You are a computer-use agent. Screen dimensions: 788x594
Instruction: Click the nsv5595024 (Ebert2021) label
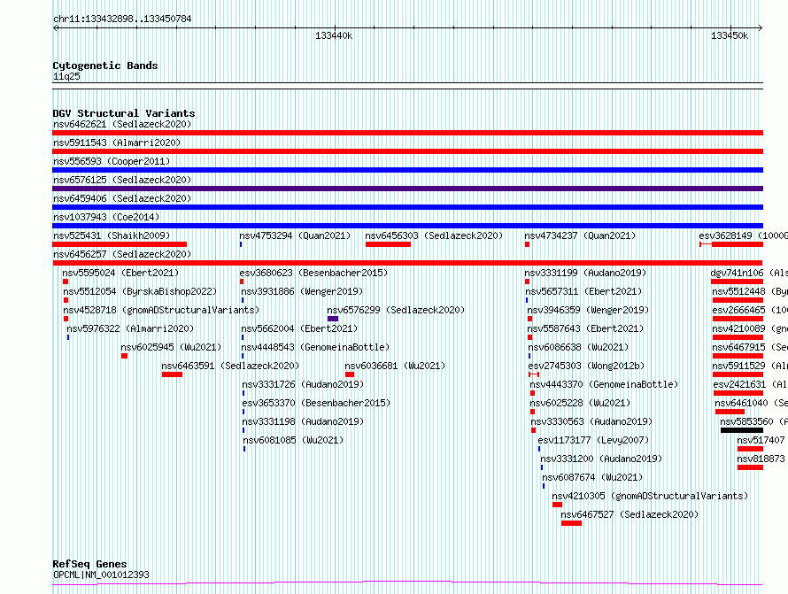120,273
